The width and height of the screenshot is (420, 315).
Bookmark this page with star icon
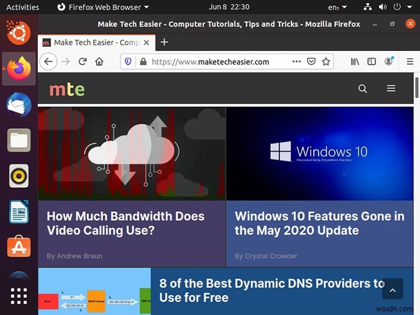(x=326, y=62)
